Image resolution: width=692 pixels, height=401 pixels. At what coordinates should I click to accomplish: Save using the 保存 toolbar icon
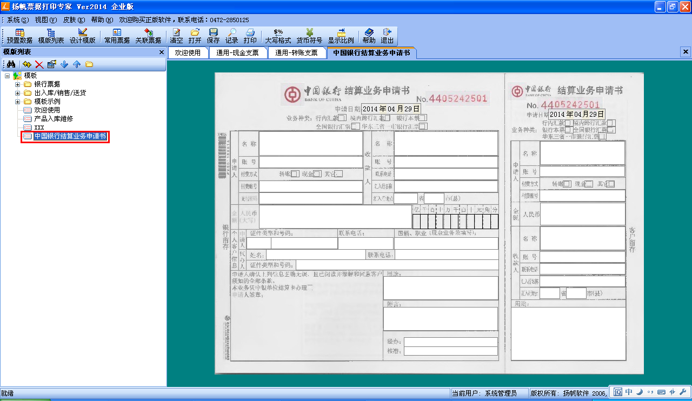pyautogui.click(x=214, y=36)
